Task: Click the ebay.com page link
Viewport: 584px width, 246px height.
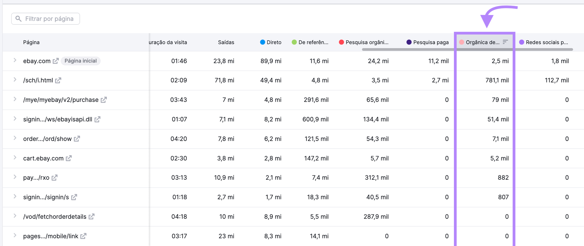Action: pos(37,61)
